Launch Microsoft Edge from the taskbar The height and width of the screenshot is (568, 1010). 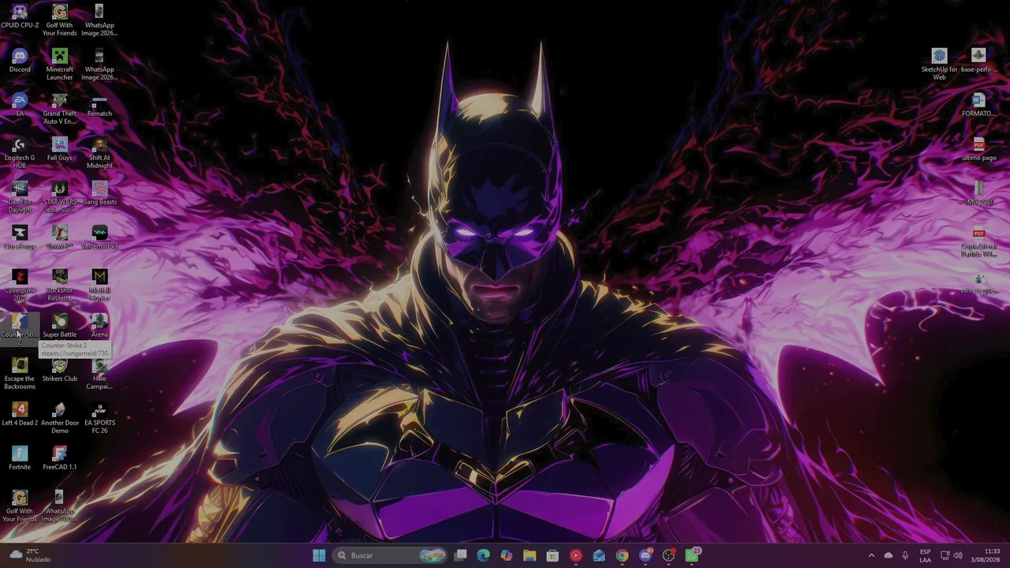pyautogui.click(x=484, y=555)
